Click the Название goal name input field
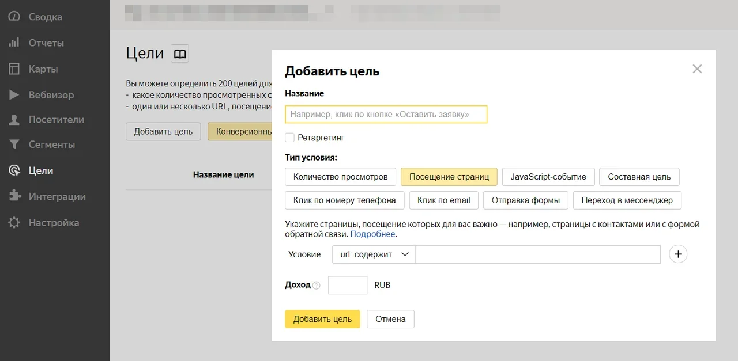This screenshot has height=361, width=738. [x=386, y=115]
